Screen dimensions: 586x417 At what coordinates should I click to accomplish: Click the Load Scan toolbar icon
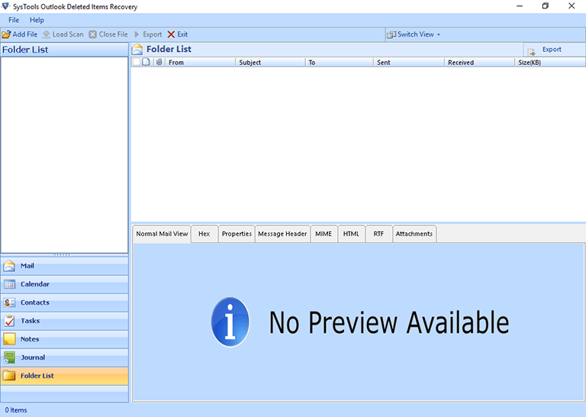click(x=47, y=34)
